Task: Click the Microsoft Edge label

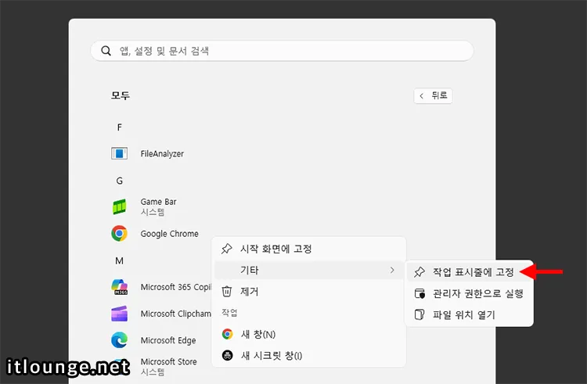Action: pos(168,340)
